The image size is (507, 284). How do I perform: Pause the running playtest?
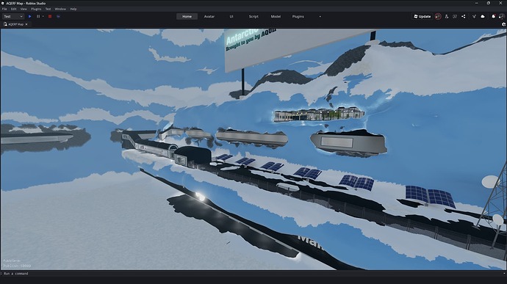coord(38,16)
